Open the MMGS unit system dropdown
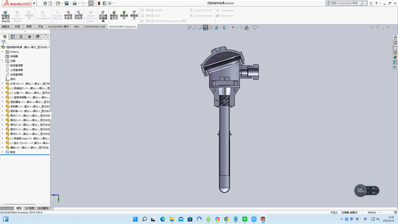The width and height of the screenshot is (398, 224). point(372,212)
